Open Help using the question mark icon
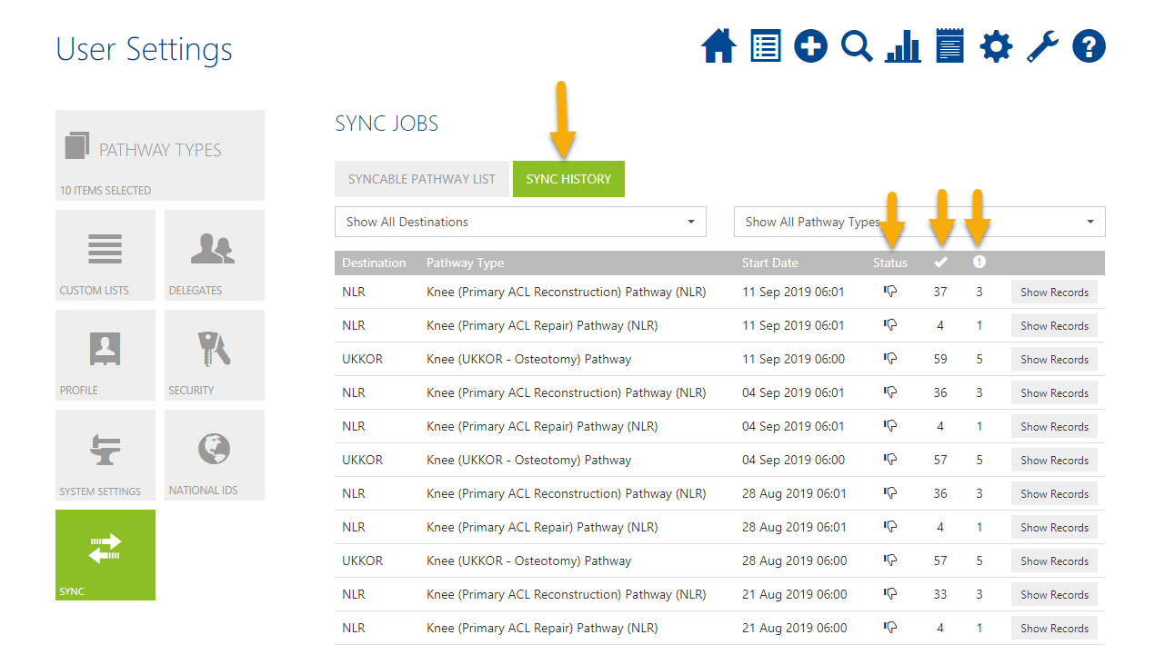Image resolution: width=1175 pixels, height=645 pixels. click(1089, 45)
